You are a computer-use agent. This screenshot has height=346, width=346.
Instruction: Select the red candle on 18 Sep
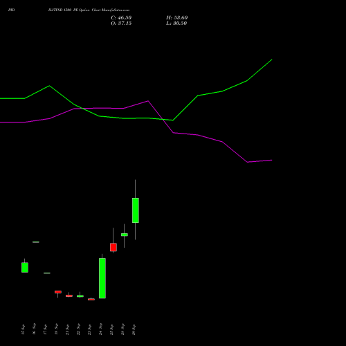(58, 292)
